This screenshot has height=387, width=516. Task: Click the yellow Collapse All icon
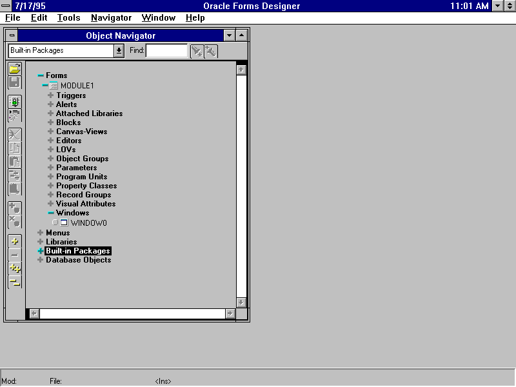pos(14,282)
